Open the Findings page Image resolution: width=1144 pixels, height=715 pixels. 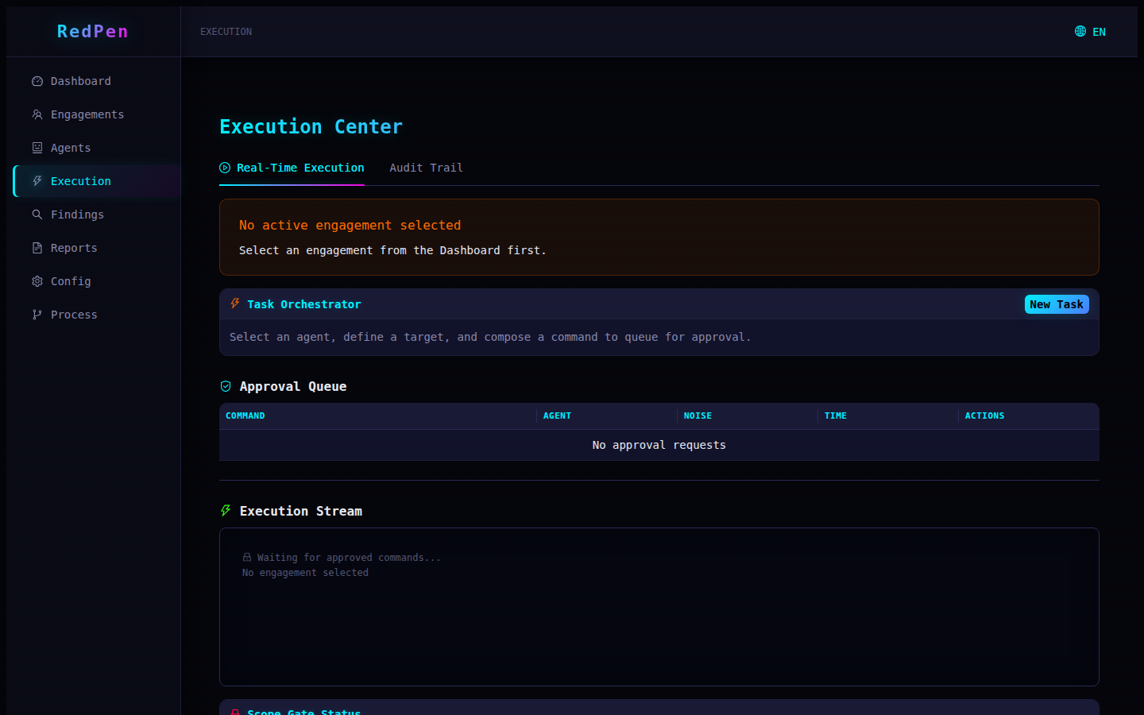pyautogui.click(x=94, y=214)
